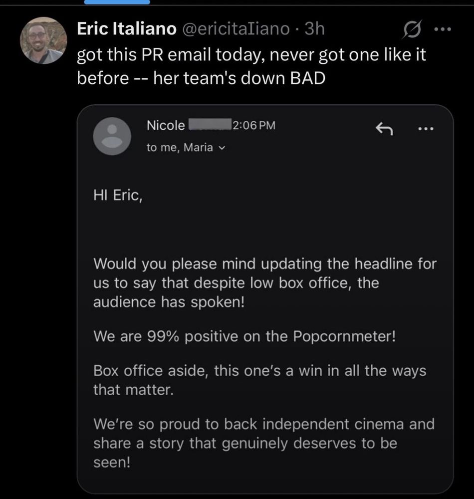Viewport: 474px width, 499px height.
Task: Open the email's three-dot overflow menu
Action: tap(426, 129)
